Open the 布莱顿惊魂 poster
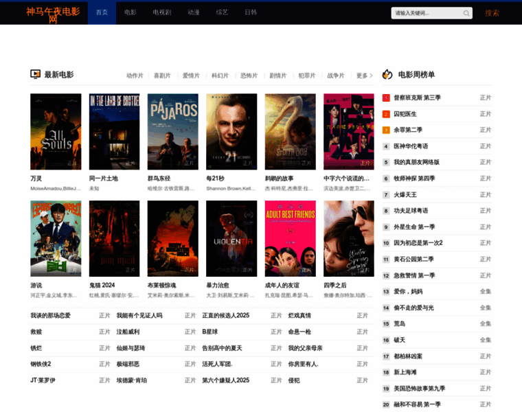This screenshot has width=522, height=412. (173, 238)
